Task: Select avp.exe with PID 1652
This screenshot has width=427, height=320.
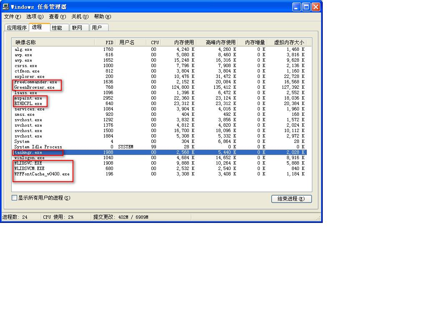Action: tap(160, 60)
